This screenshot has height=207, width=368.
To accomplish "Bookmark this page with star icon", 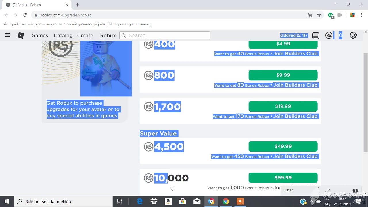I will [319, 15].
